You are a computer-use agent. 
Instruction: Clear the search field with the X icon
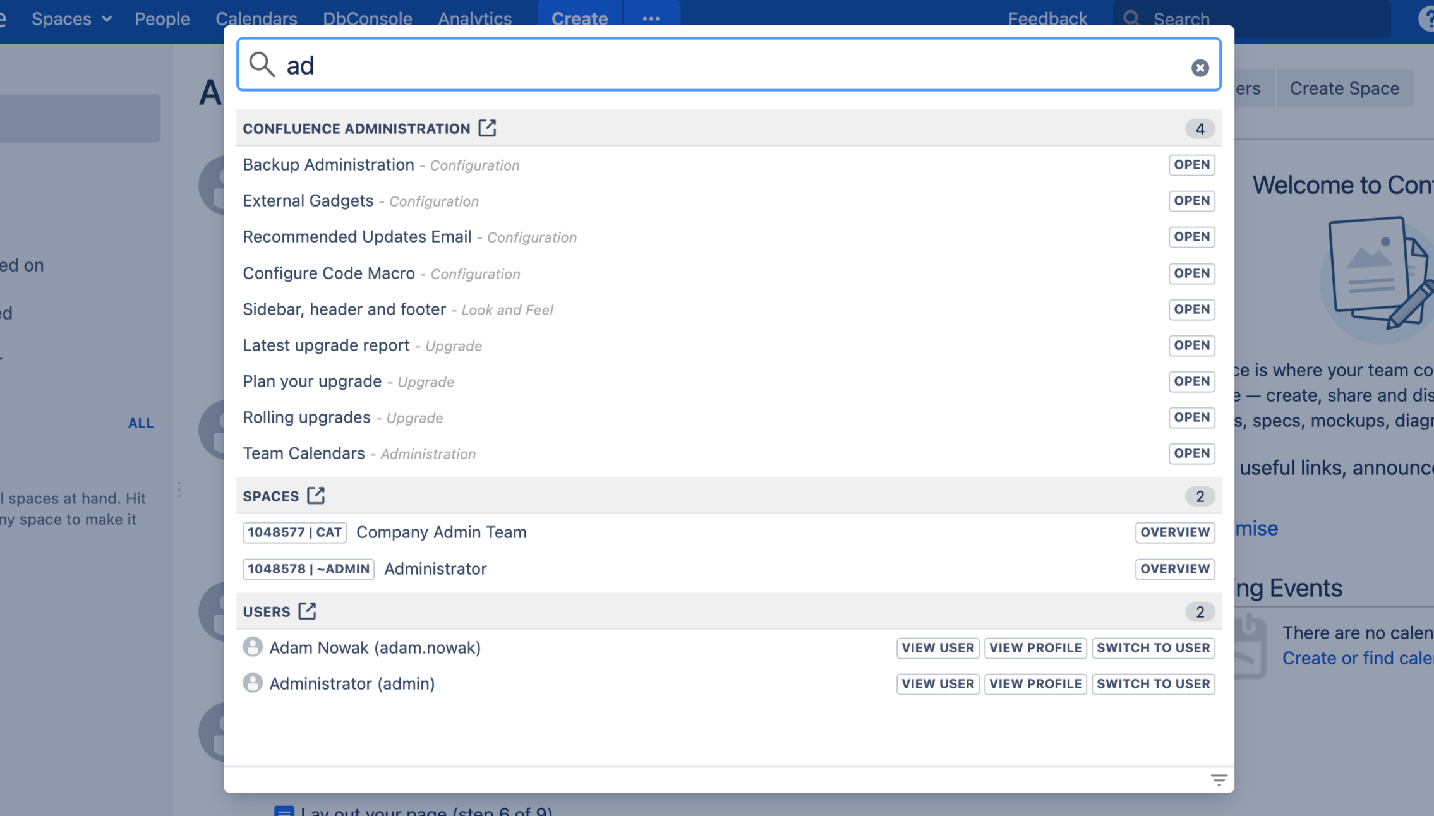pyautogui.click(x=1200, y=68)
